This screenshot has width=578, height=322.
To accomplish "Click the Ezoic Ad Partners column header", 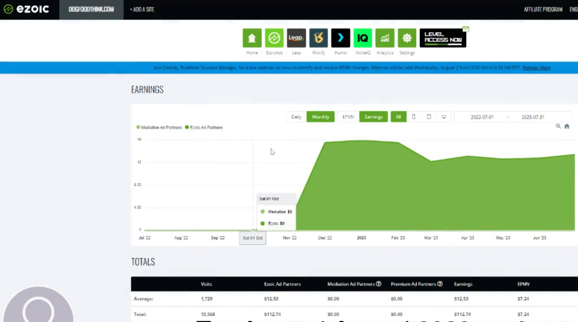I will click(283, 284).
